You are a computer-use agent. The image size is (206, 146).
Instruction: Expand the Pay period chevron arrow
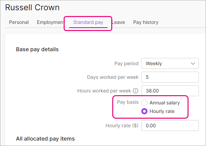[192, 63]
